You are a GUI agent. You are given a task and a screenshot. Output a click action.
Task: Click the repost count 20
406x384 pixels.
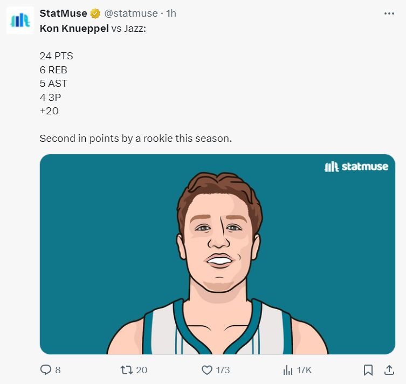(142, 370)
